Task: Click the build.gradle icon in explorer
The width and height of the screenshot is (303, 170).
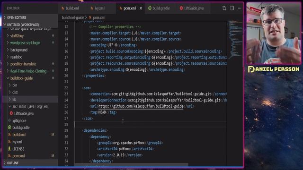Action: point(9,127)
